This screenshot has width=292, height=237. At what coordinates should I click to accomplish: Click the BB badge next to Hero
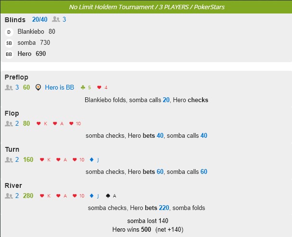9,54
